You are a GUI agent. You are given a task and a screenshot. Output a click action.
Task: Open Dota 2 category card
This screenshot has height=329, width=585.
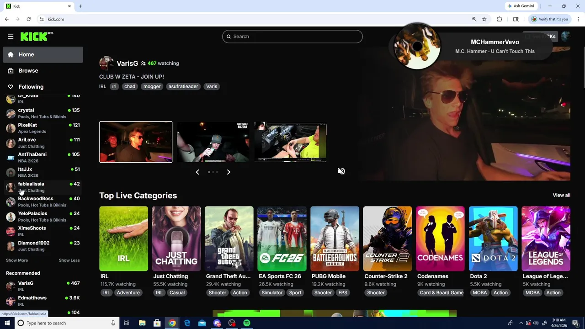pos(493,239)
